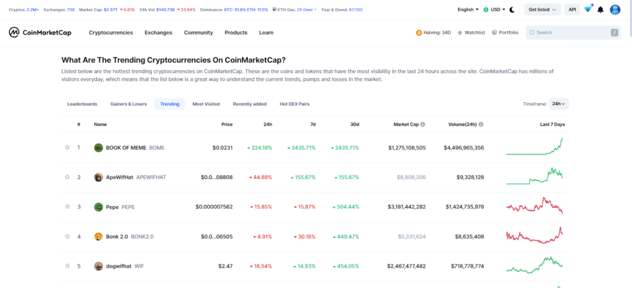Open the Bonk 2.0 coin name
Image resolution: width=632 pixels, height=288 pixels.
[x=117, y=236]
